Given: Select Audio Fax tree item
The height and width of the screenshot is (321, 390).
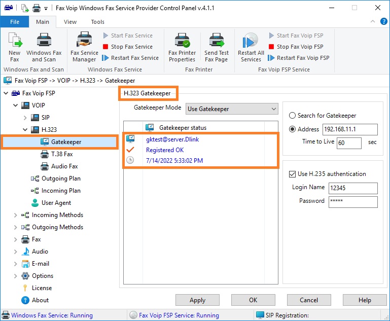Looking at the screenshot, I should (64, 166).
